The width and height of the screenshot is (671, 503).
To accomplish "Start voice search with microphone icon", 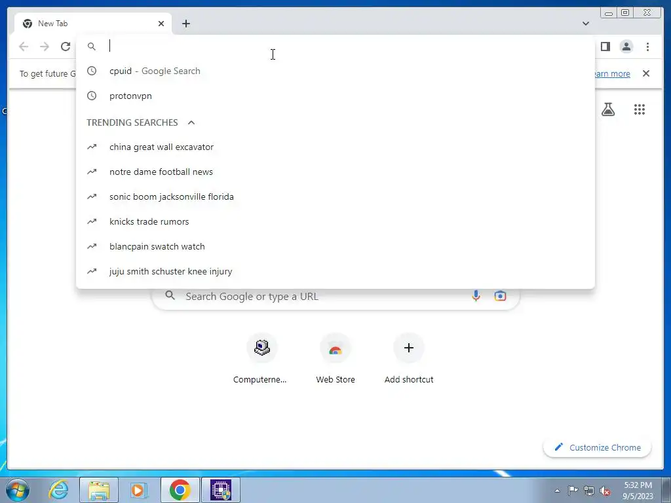I will point(476,295).
